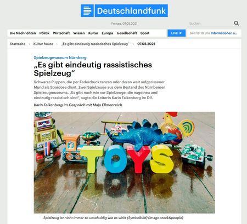Viewport: 247px width, 224px height.
Task: Go to the Sport section
Action: pos(145,33)
